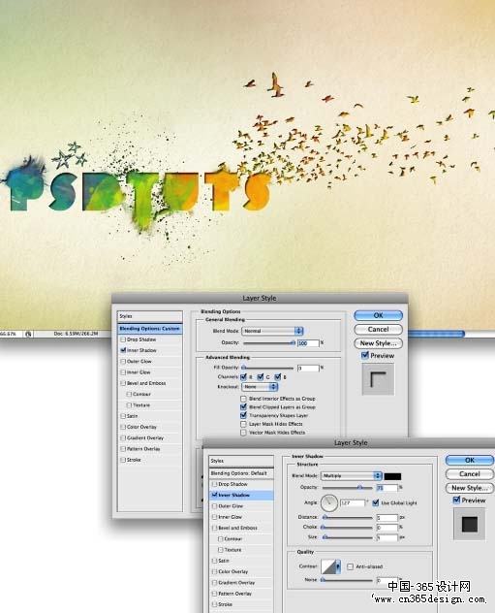The image size is (495, 613).
Task: Toggle Preview in the Inner Shadow dialog
Action: coord(456,500)
